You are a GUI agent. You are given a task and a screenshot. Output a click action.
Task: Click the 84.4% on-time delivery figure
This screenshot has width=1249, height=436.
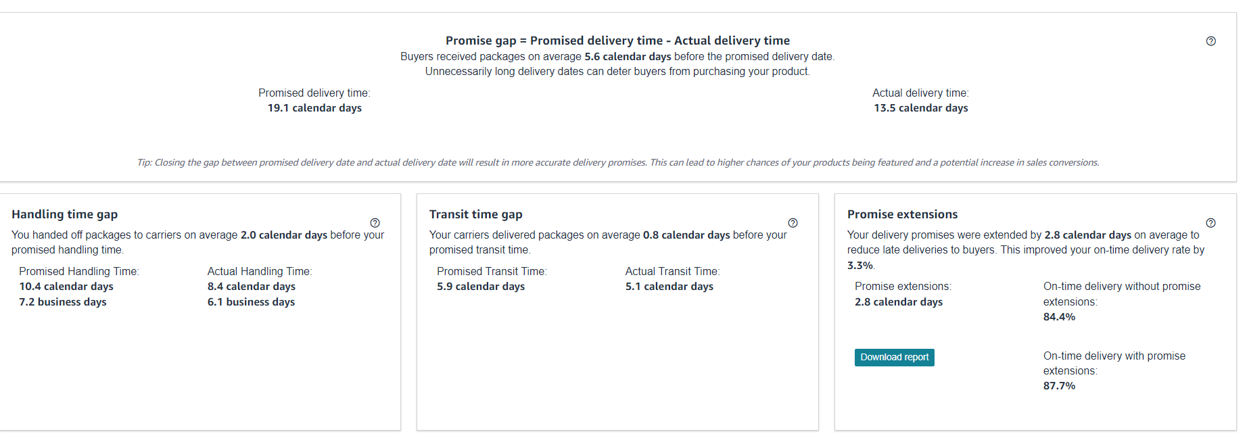pyautogui.click(x=1059, y=317)
